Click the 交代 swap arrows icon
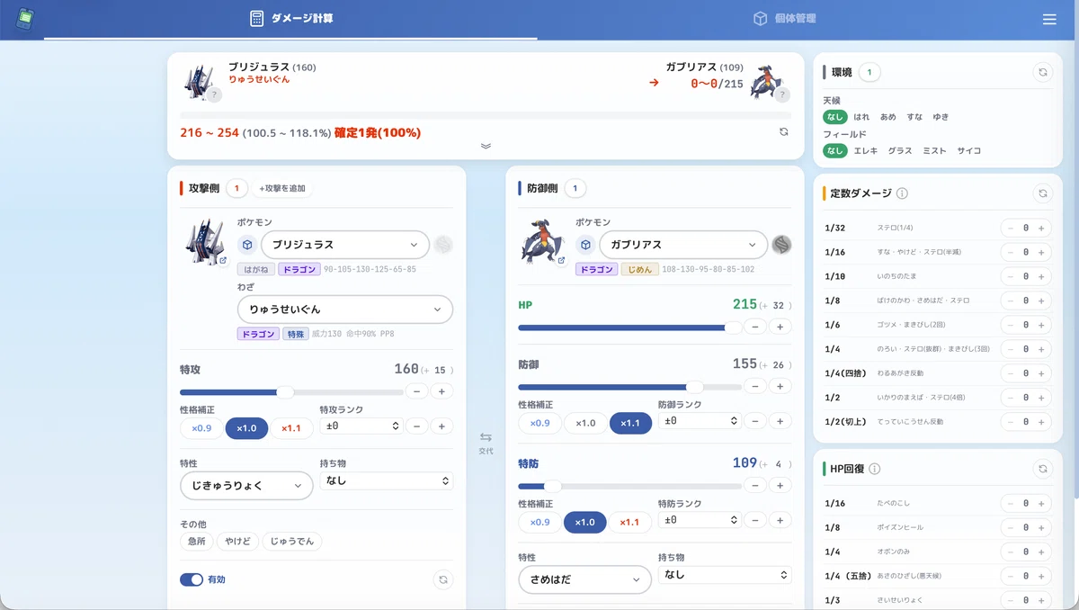Viewport: 1079px width, 610px height. tap(486, 437)
